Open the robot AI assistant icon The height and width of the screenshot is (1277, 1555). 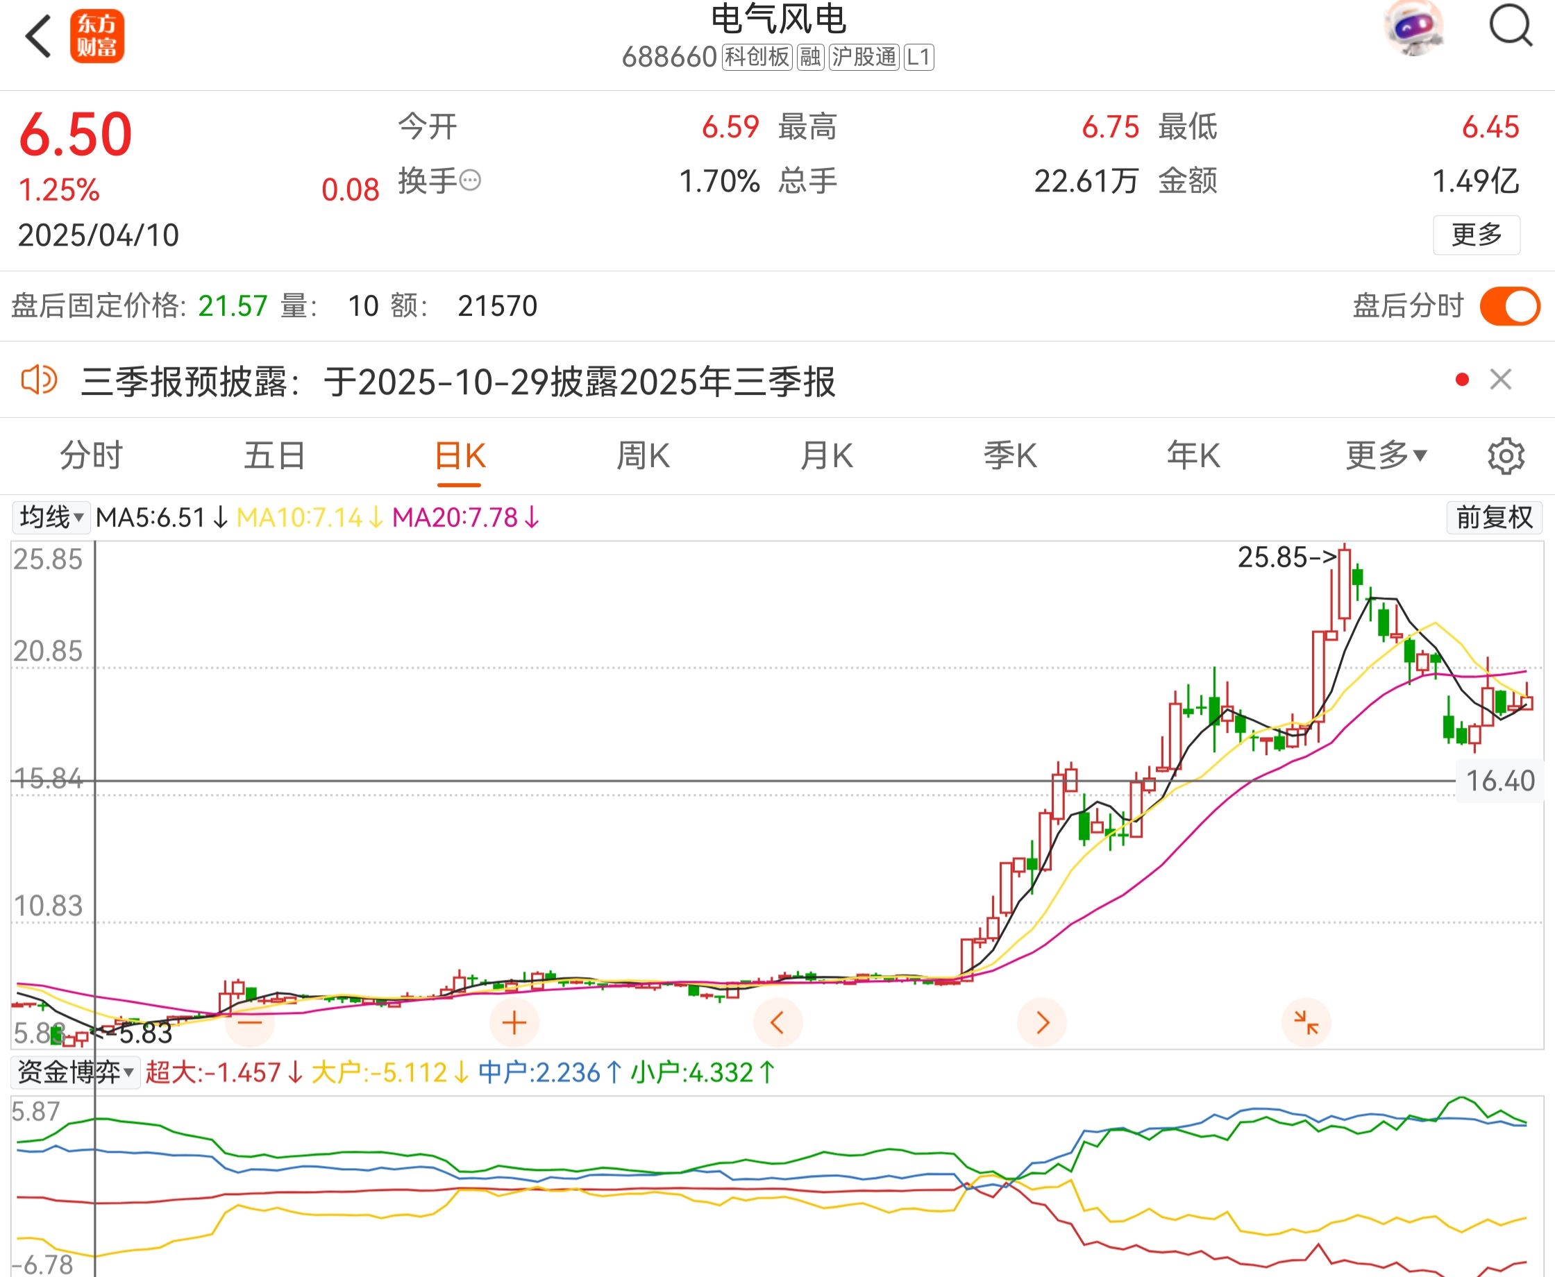coord(1413,28)
